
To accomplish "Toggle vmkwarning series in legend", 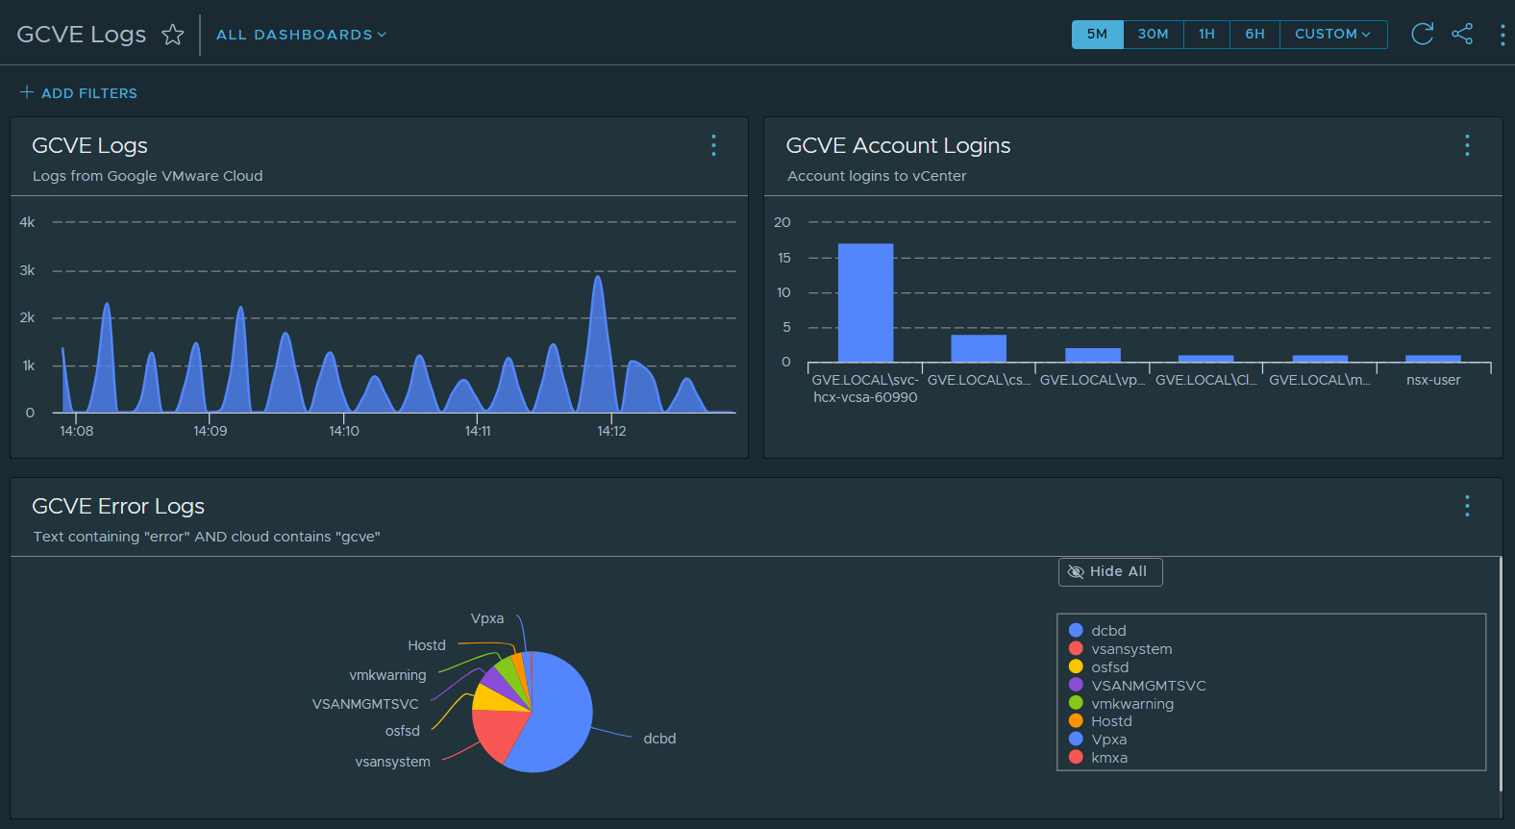I will point(1122,704).
